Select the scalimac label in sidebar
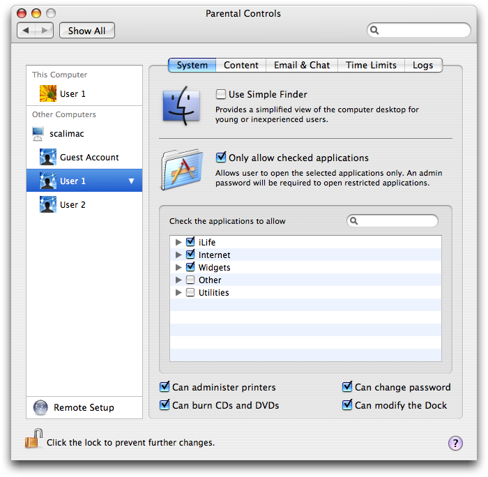 [67, 134]
